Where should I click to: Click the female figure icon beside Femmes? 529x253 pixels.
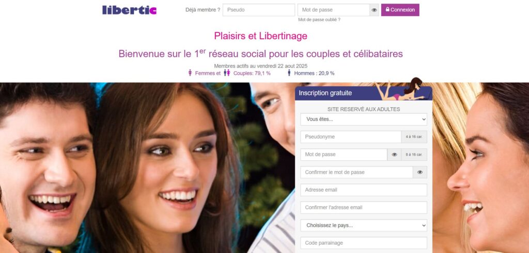190,73
